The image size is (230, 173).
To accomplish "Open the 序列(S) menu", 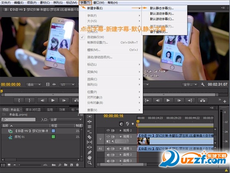I will (x=58, y=3).
